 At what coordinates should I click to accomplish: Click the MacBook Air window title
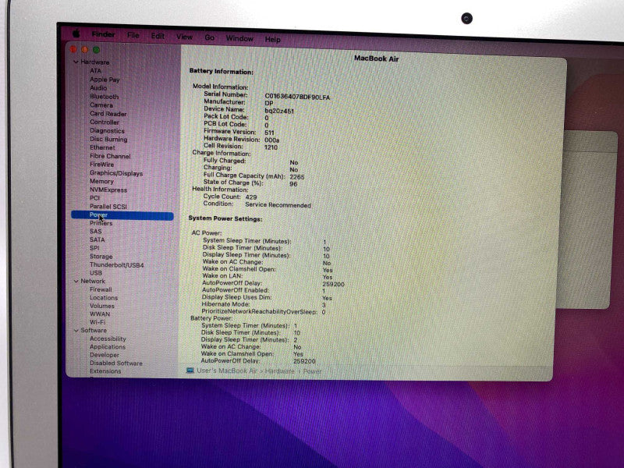(x=376, y=58)
